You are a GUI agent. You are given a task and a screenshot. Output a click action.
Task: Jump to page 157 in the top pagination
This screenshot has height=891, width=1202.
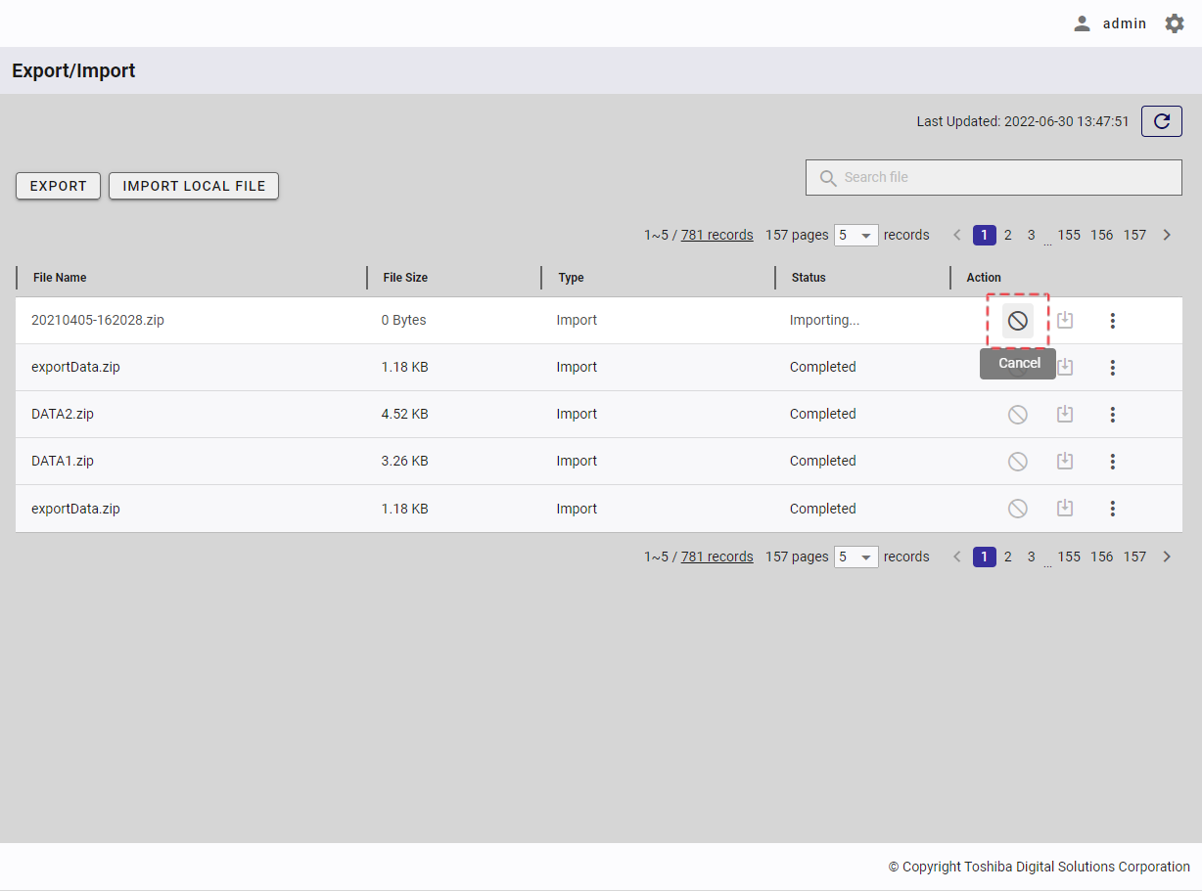[1134, 235]
